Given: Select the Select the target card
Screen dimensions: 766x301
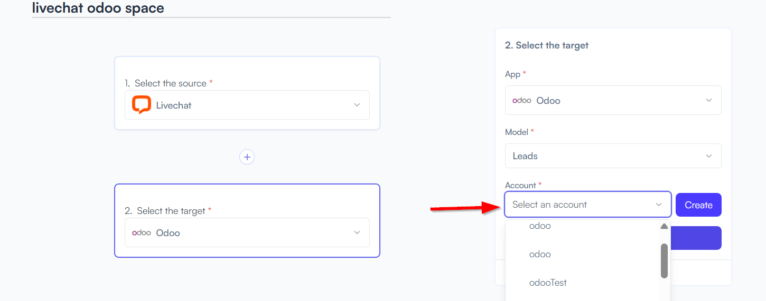Looking at the screenshot, I should [x=247, y=220].
